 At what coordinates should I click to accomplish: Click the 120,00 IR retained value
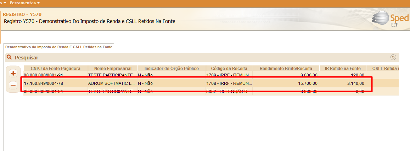[x=357, y=75]
